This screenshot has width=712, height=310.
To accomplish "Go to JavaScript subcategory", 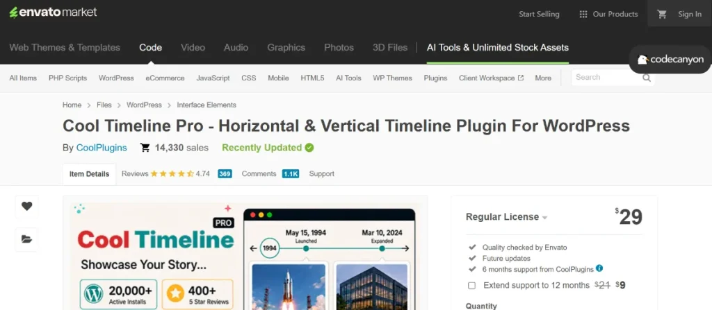I will (213, 78).
